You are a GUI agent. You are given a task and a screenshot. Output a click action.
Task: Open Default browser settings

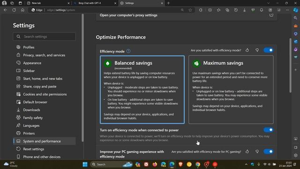pos(45,102)
